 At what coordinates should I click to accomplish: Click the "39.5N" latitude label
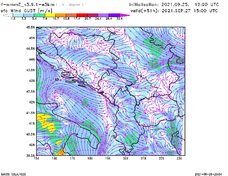pyautogui.click(x=30, y=155)
